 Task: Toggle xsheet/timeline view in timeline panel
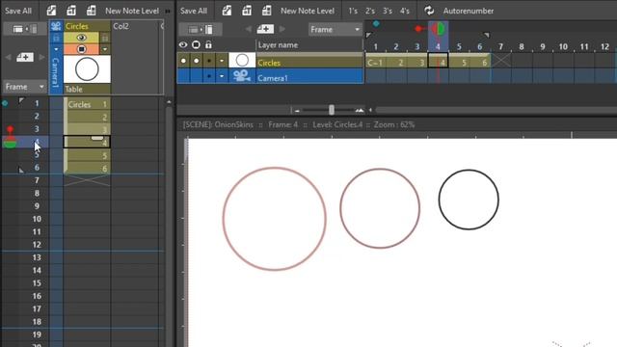[201, 29]
